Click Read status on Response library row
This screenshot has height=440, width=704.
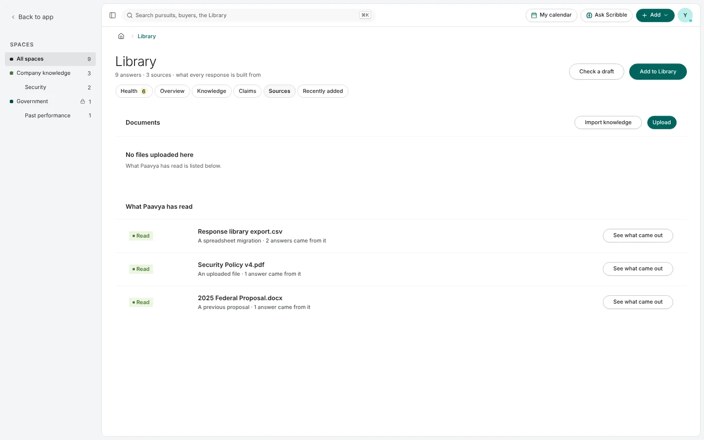click(x=141, y=236)
